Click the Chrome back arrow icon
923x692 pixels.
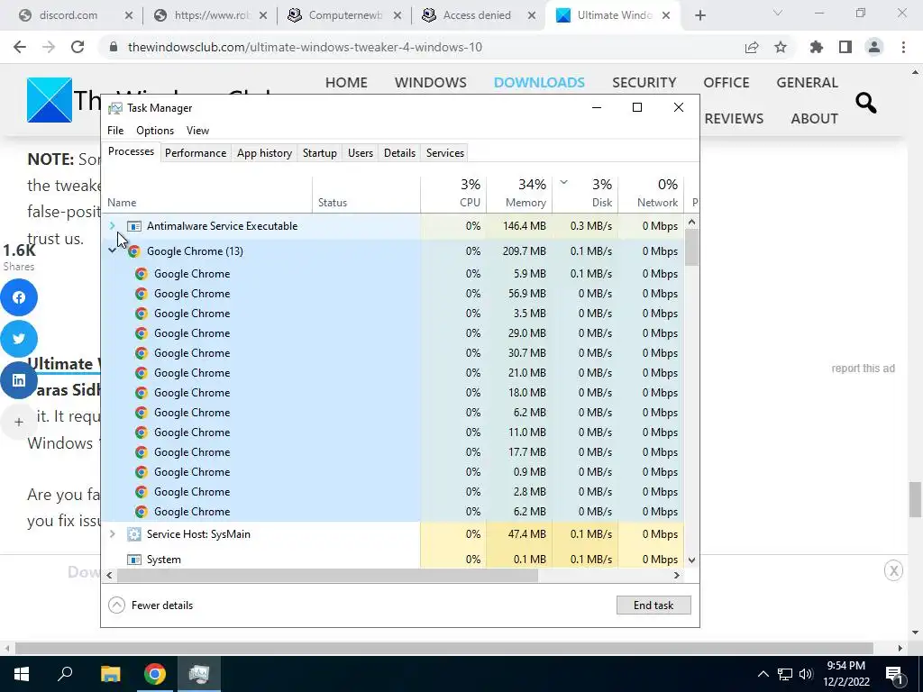point(20,47)
